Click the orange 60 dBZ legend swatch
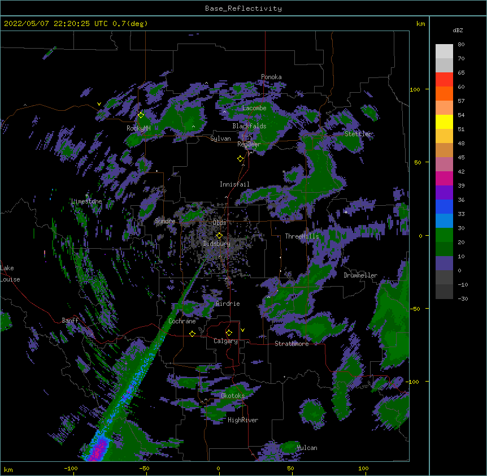487x476 pixels. click(444, 93)
